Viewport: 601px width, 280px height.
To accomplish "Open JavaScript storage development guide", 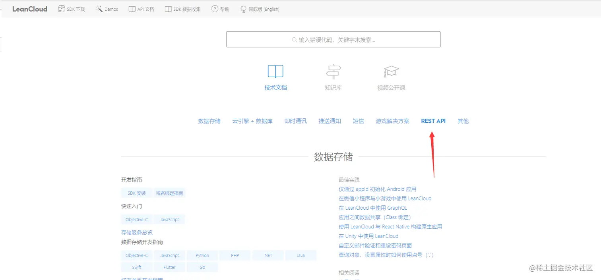I will point(169,255).
